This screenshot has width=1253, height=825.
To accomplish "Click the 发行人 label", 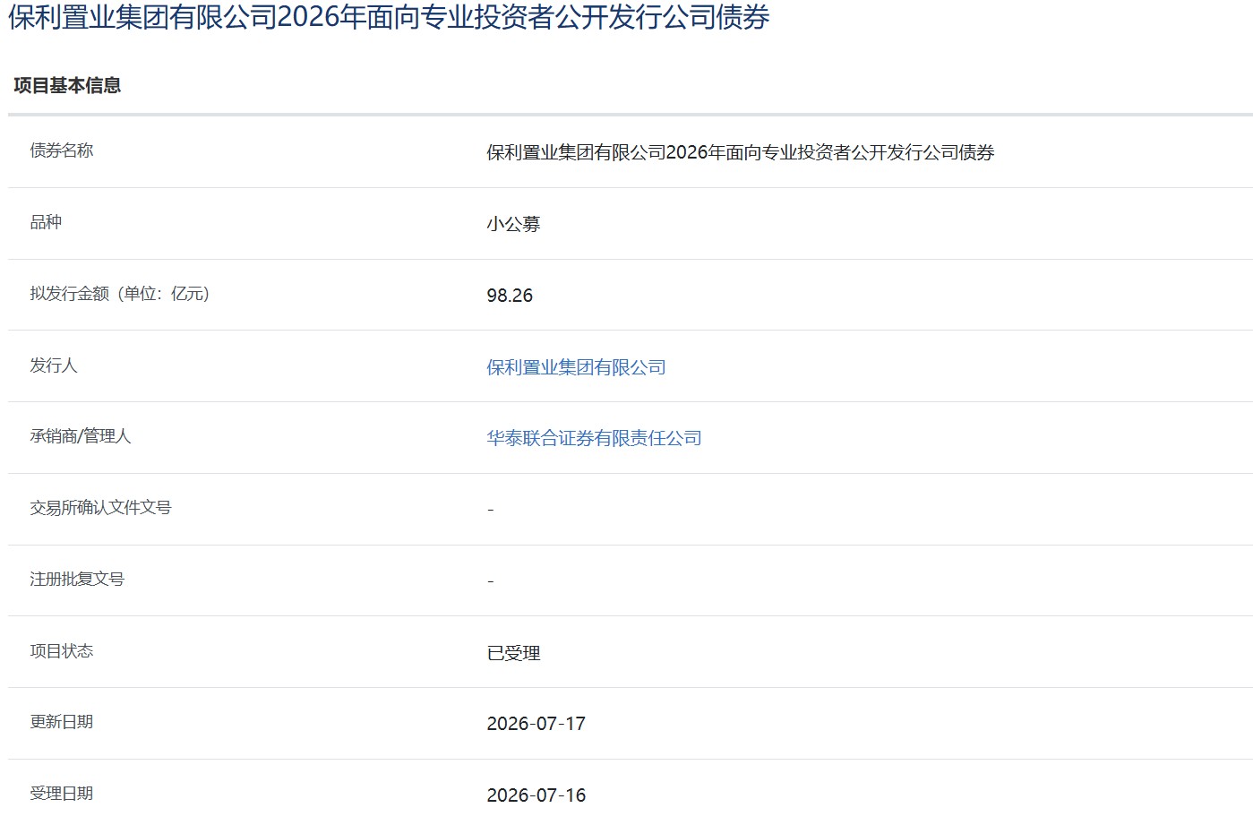I will (54, 365).
